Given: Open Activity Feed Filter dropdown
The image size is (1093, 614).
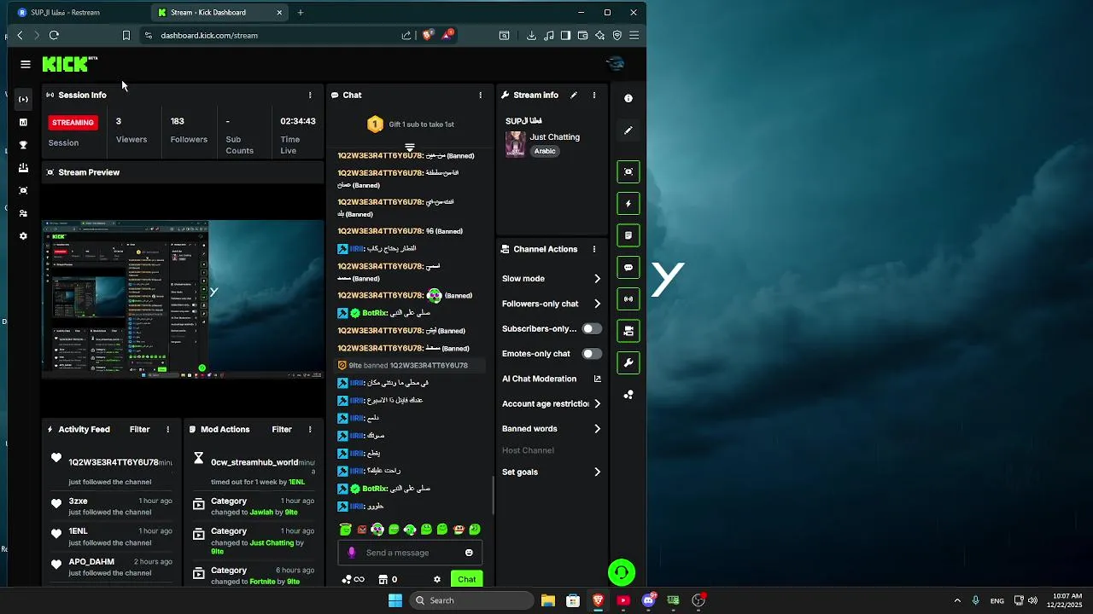Looking at the screenshot, I should [x=139, y=430].
